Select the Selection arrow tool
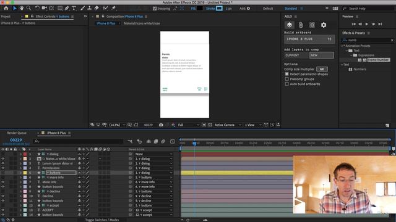The image size is (396, 222). point(15,8)
